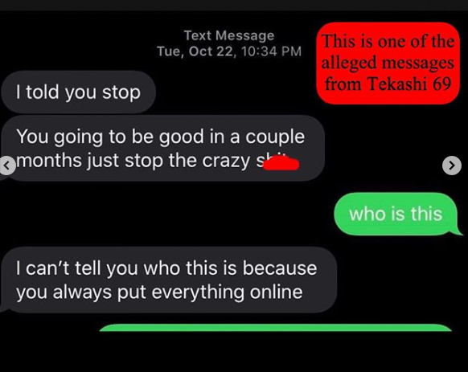Viewport: 468px width, 372px height.
Task: Select the "I told you stop" message bubble
Action: [79, 92]
